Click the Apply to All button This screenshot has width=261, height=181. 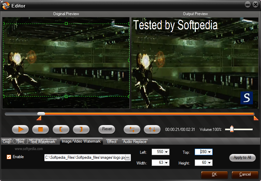tap(243, 157)
